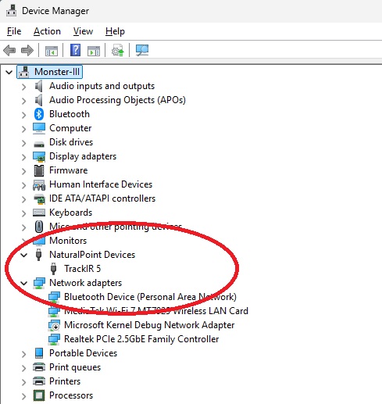Click the Processors chip icon
This screenshot has height=404, width=382.
tap(39, 395)
